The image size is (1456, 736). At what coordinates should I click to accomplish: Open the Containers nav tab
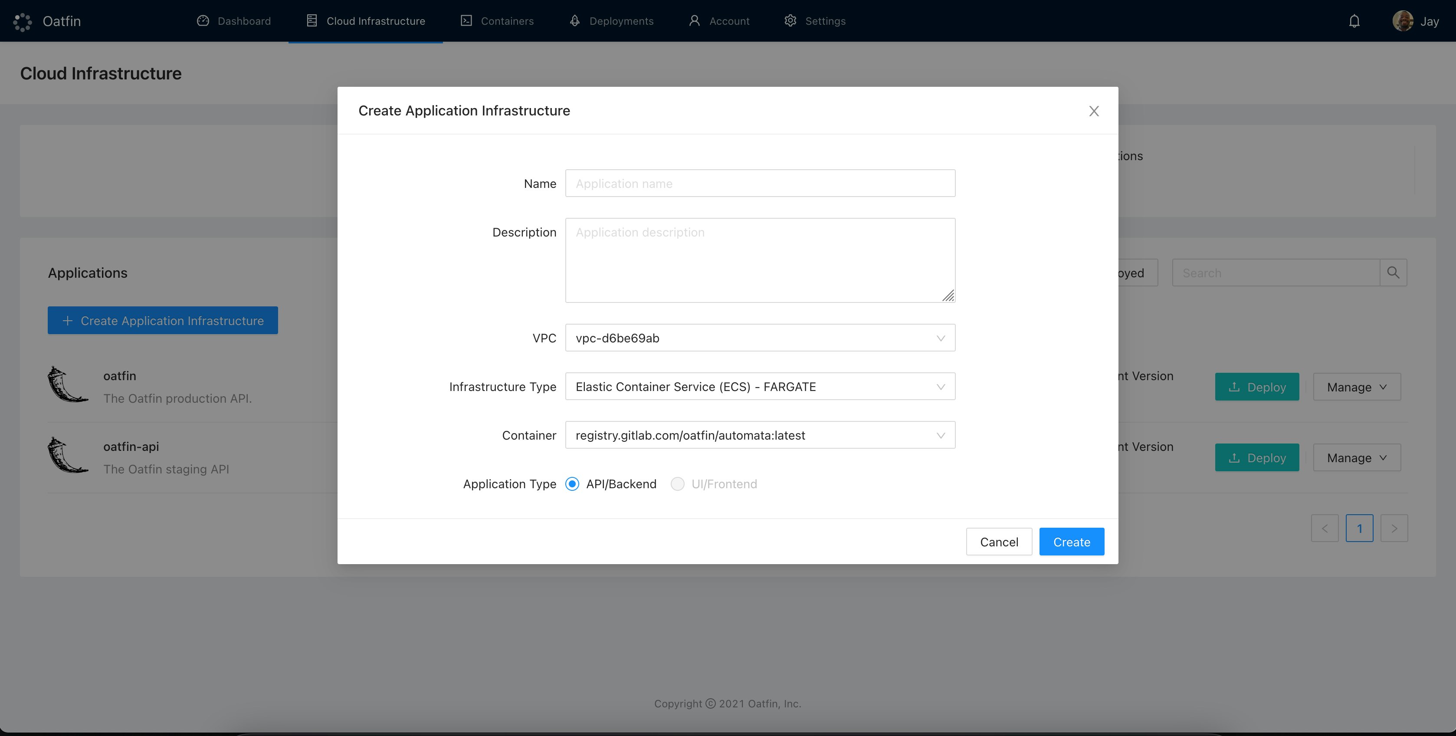click(x=497, y=21)
